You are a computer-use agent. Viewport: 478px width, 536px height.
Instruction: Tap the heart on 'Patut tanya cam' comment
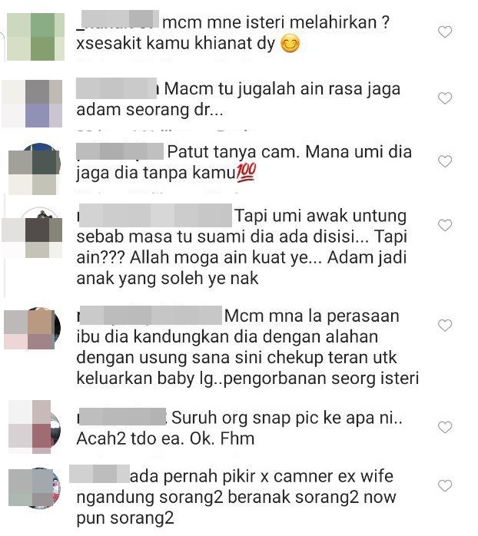(x=445, y=161)
